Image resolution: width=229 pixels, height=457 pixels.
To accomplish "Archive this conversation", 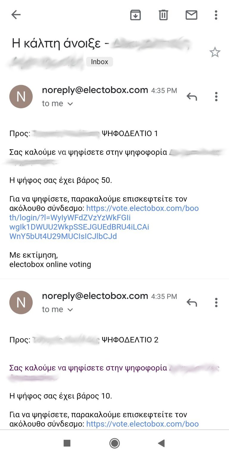I will pyautogui.click(x=135, y=15).
